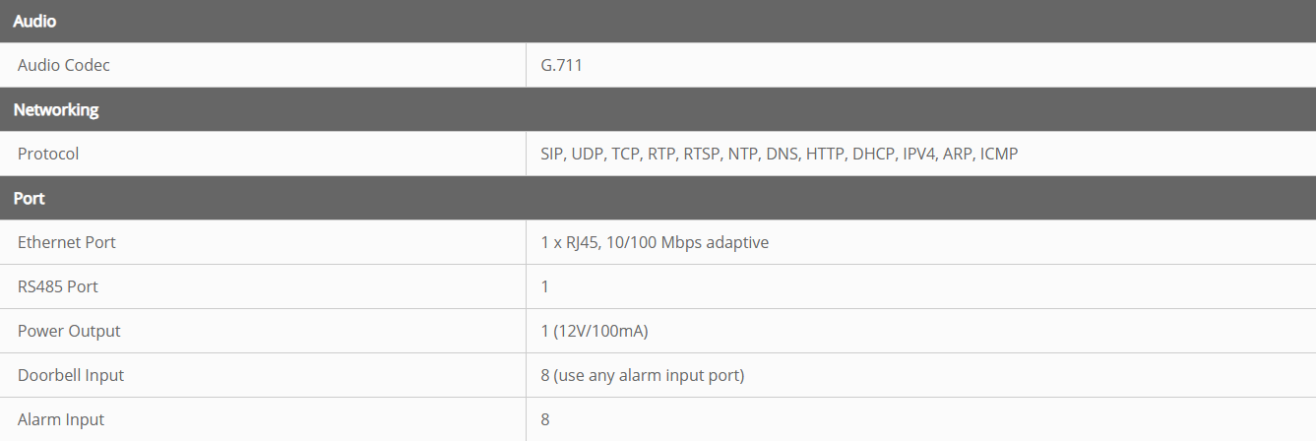Click ICMP in the protocol list
The width and height of the screenshot is (1316, 441).
pos(999,154)
